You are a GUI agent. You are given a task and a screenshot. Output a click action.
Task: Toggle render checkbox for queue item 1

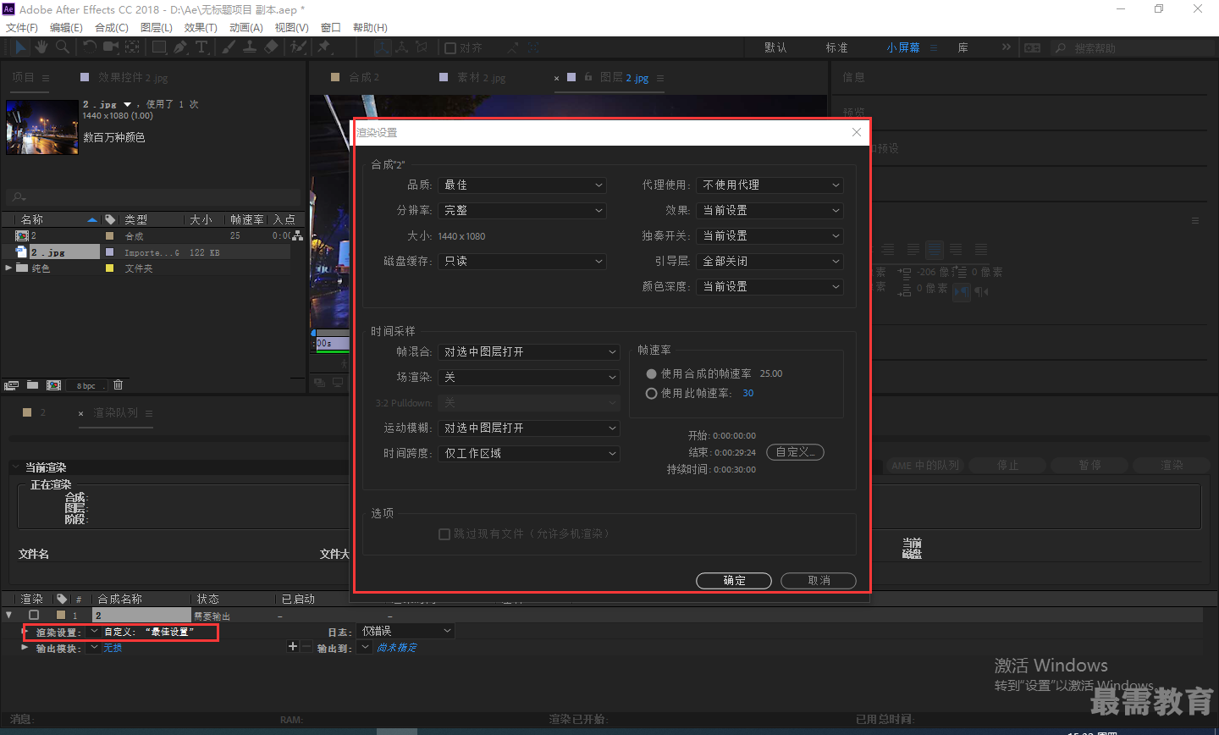34,615
